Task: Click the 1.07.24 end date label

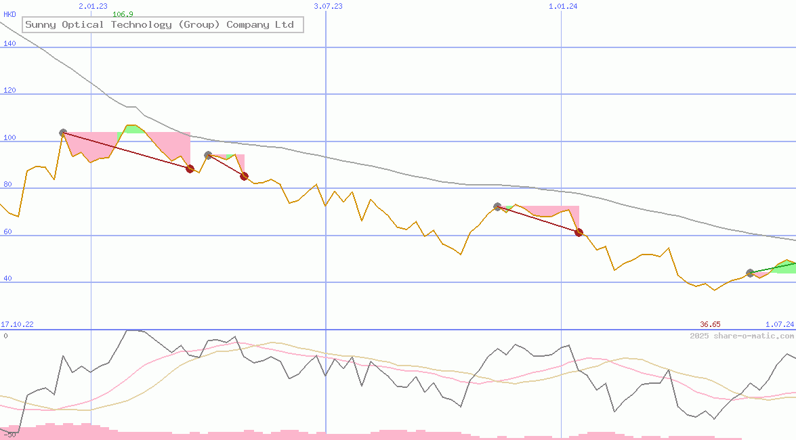Action: (x=779, y=325)
